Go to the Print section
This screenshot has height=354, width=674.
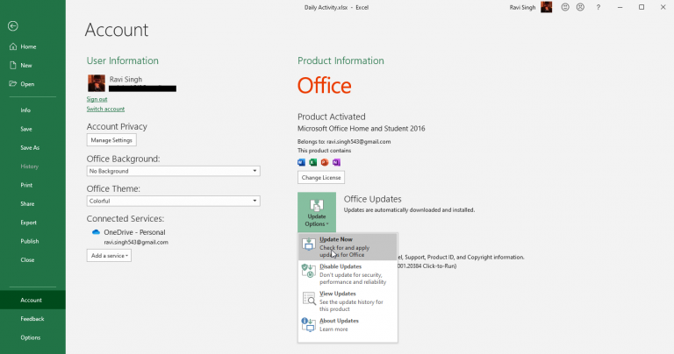coord(26,185)
